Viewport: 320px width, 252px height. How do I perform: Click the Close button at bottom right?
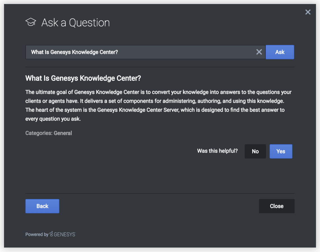coord(277,206)
